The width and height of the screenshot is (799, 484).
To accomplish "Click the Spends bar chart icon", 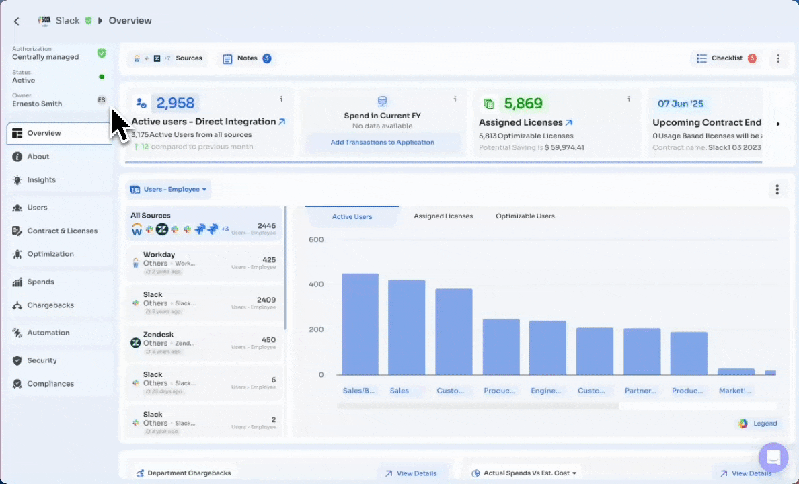I will (17, 282).
